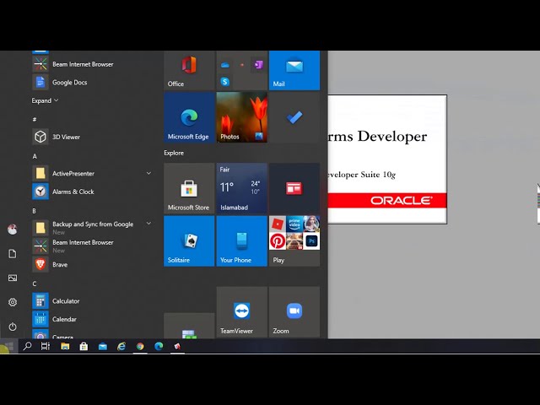Image resolution: width=540 pixels, height=405 pixels.
Task: Open the Mail tile
Action: tap(294, 71)
